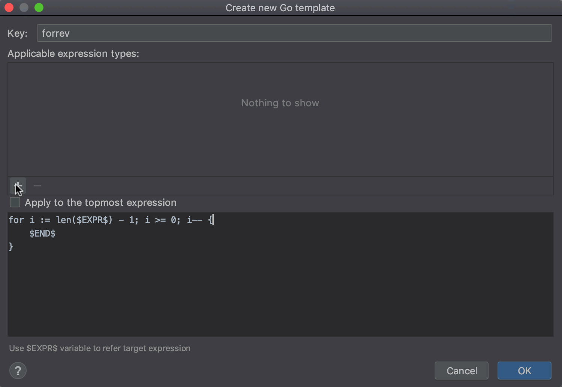The height and width of the screenshot is (387, 562).
Task: Close the dialog with the red button
Action: pyautogui.click(x=9, y=7)
